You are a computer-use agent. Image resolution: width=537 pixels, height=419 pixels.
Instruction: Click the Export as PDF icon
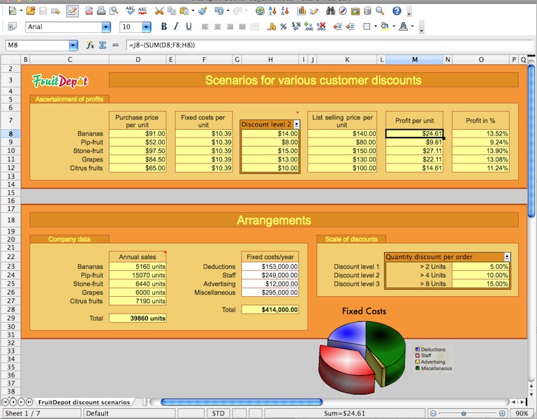point(89,11)
